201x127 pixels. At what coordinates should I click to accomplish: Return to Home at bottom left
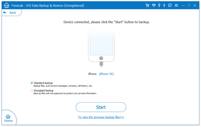8,118
